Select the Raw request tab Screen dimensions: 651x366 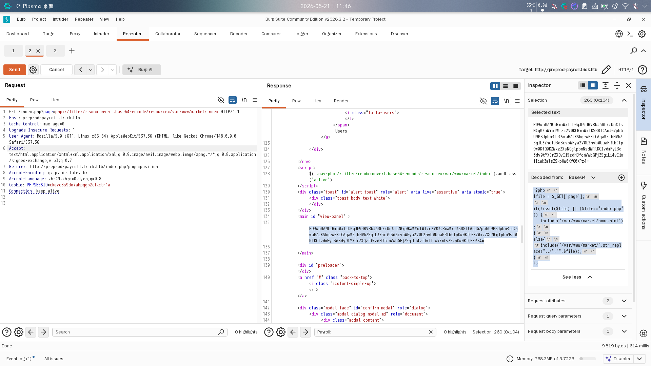[x=34, y=100]
